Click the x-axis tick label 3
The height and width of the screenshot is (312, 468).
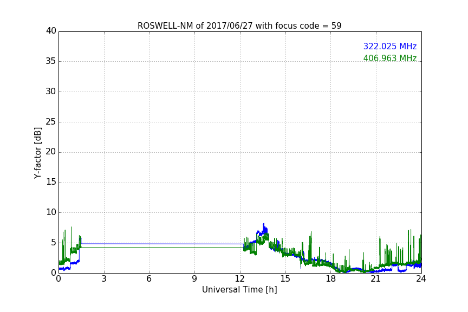pos(104,278)
